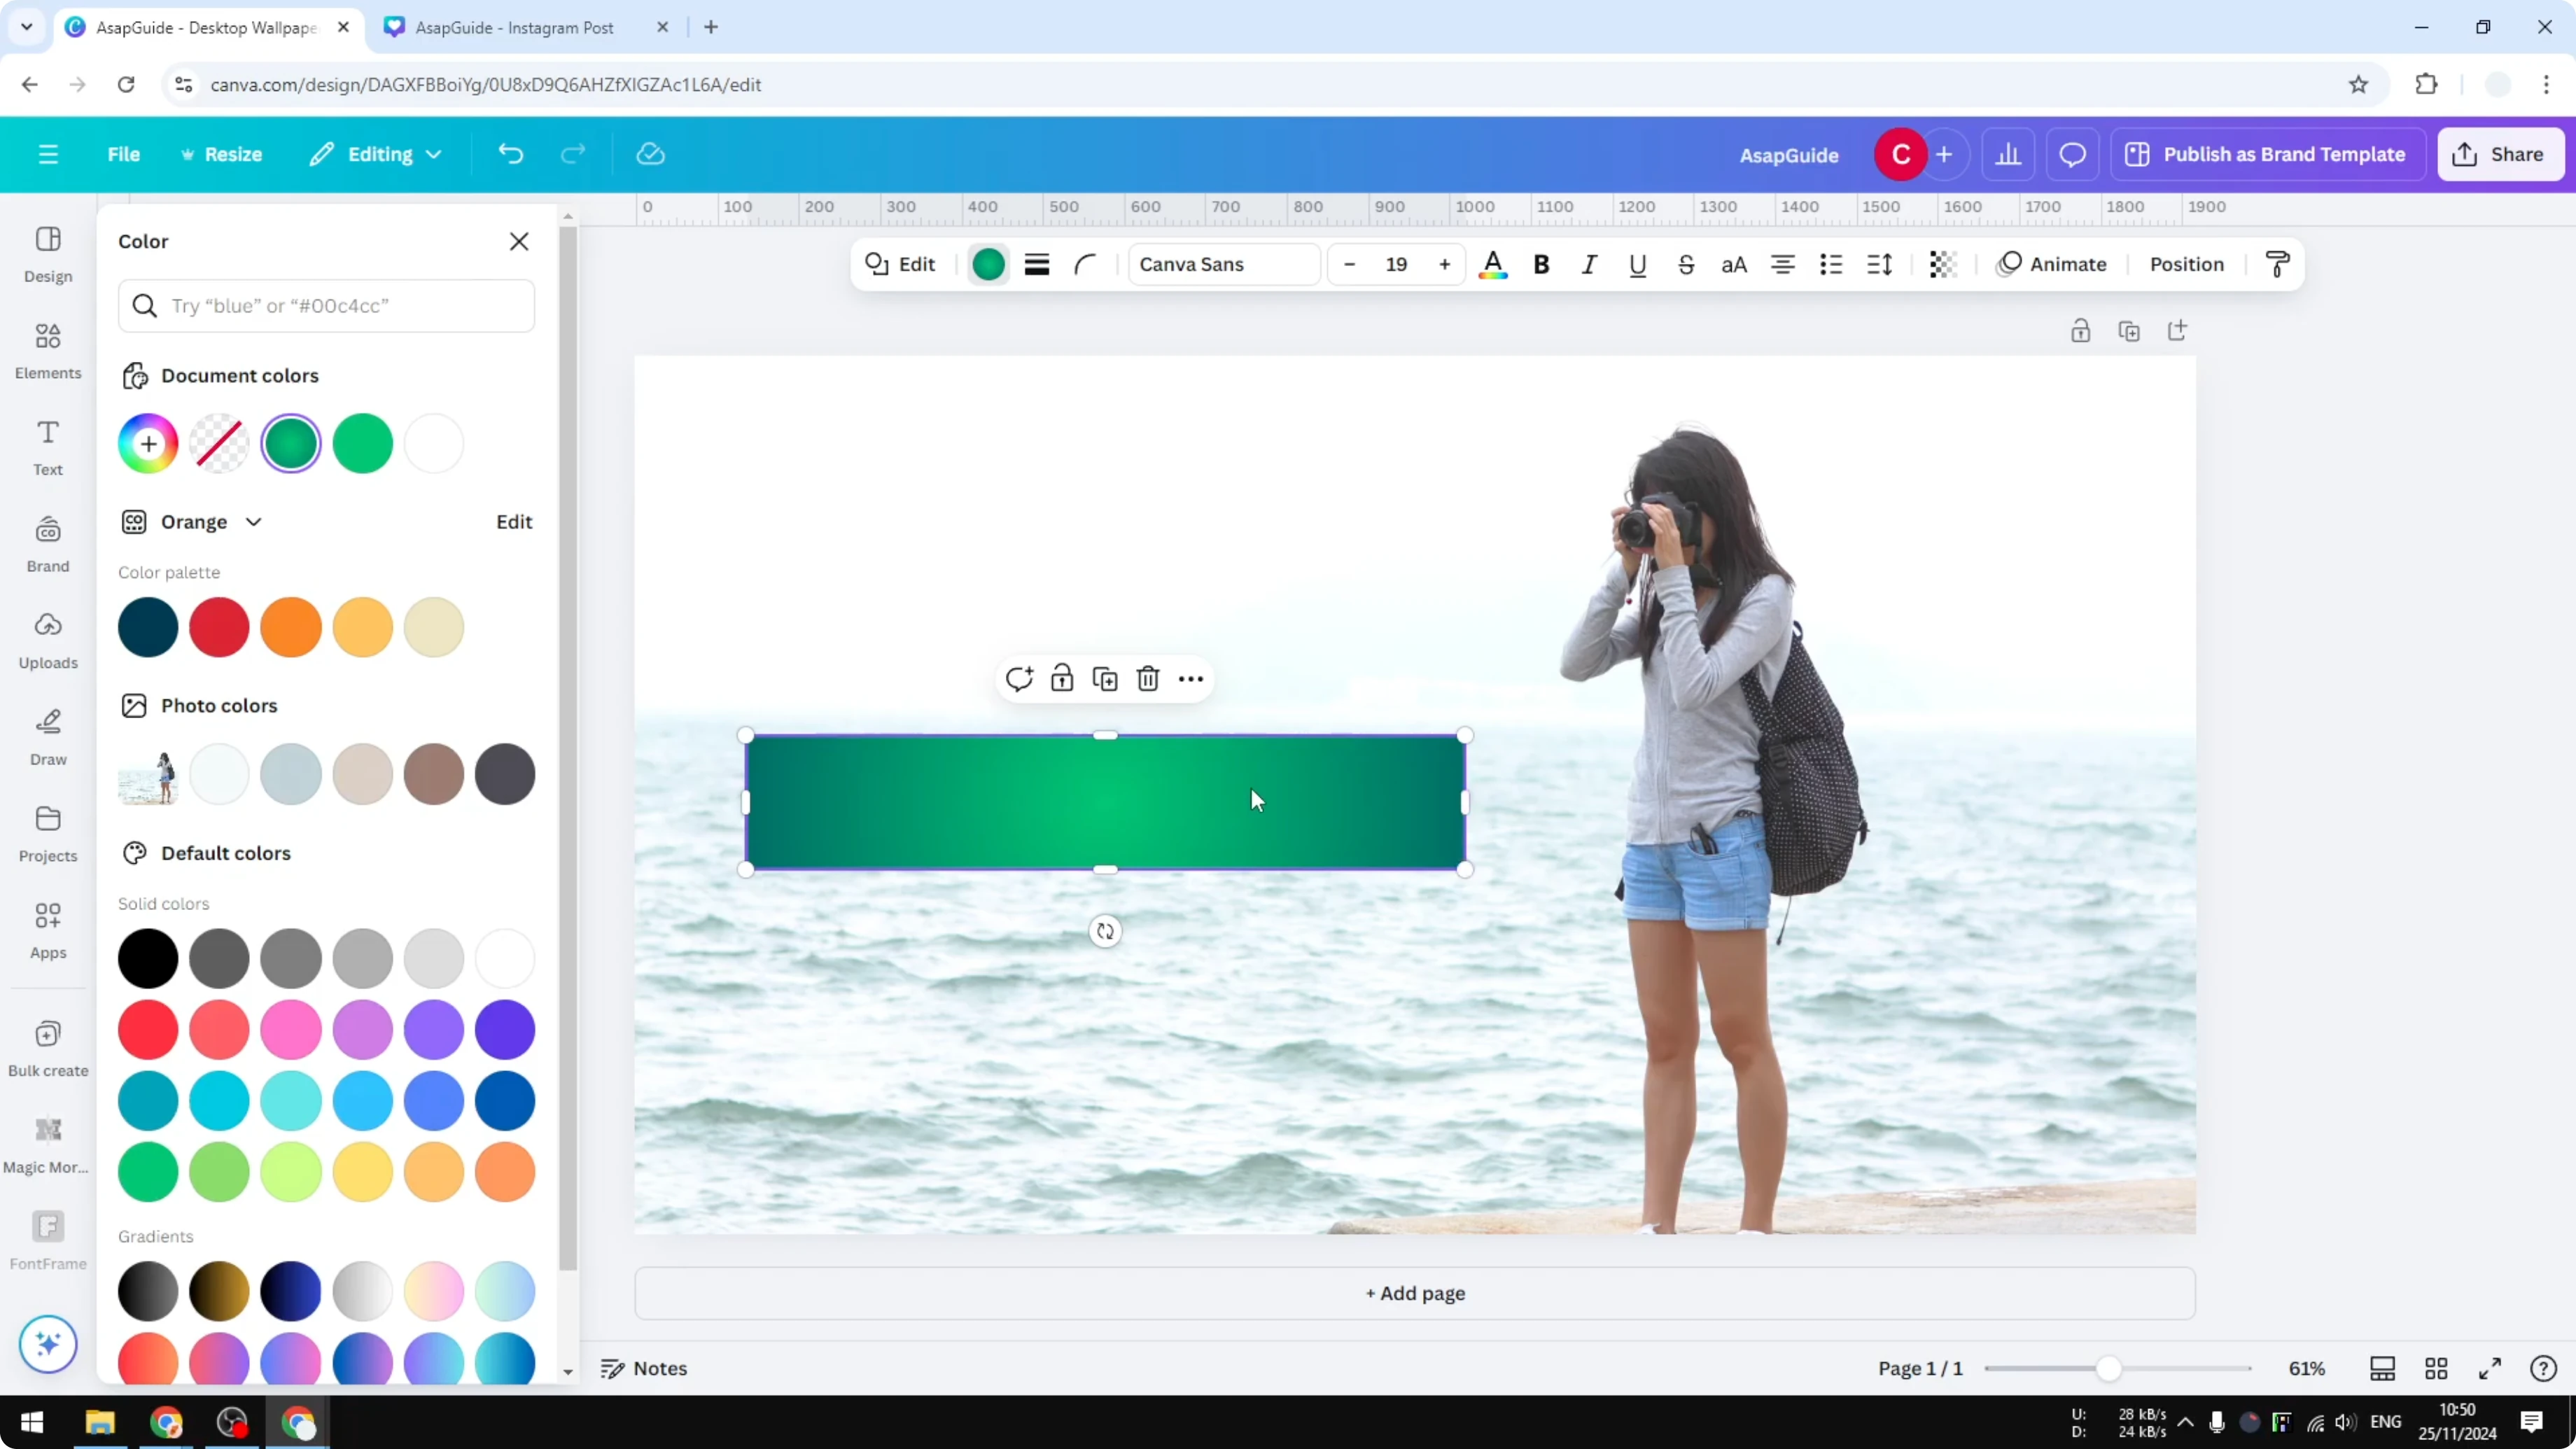Open the File menu
The height and width of the screenshot is (1449, 2576).
coord(124,153)
